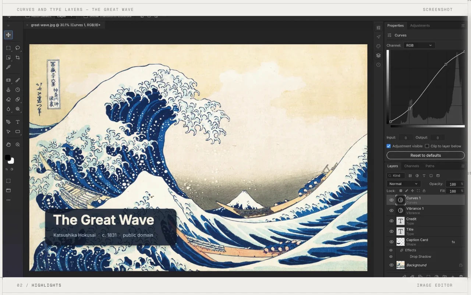Open the Channel RGB dropdown

419,45
